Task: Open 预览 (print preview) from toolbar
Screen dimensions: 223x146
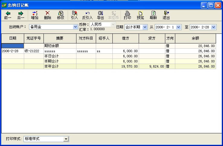Action: [x=140, y=13]
